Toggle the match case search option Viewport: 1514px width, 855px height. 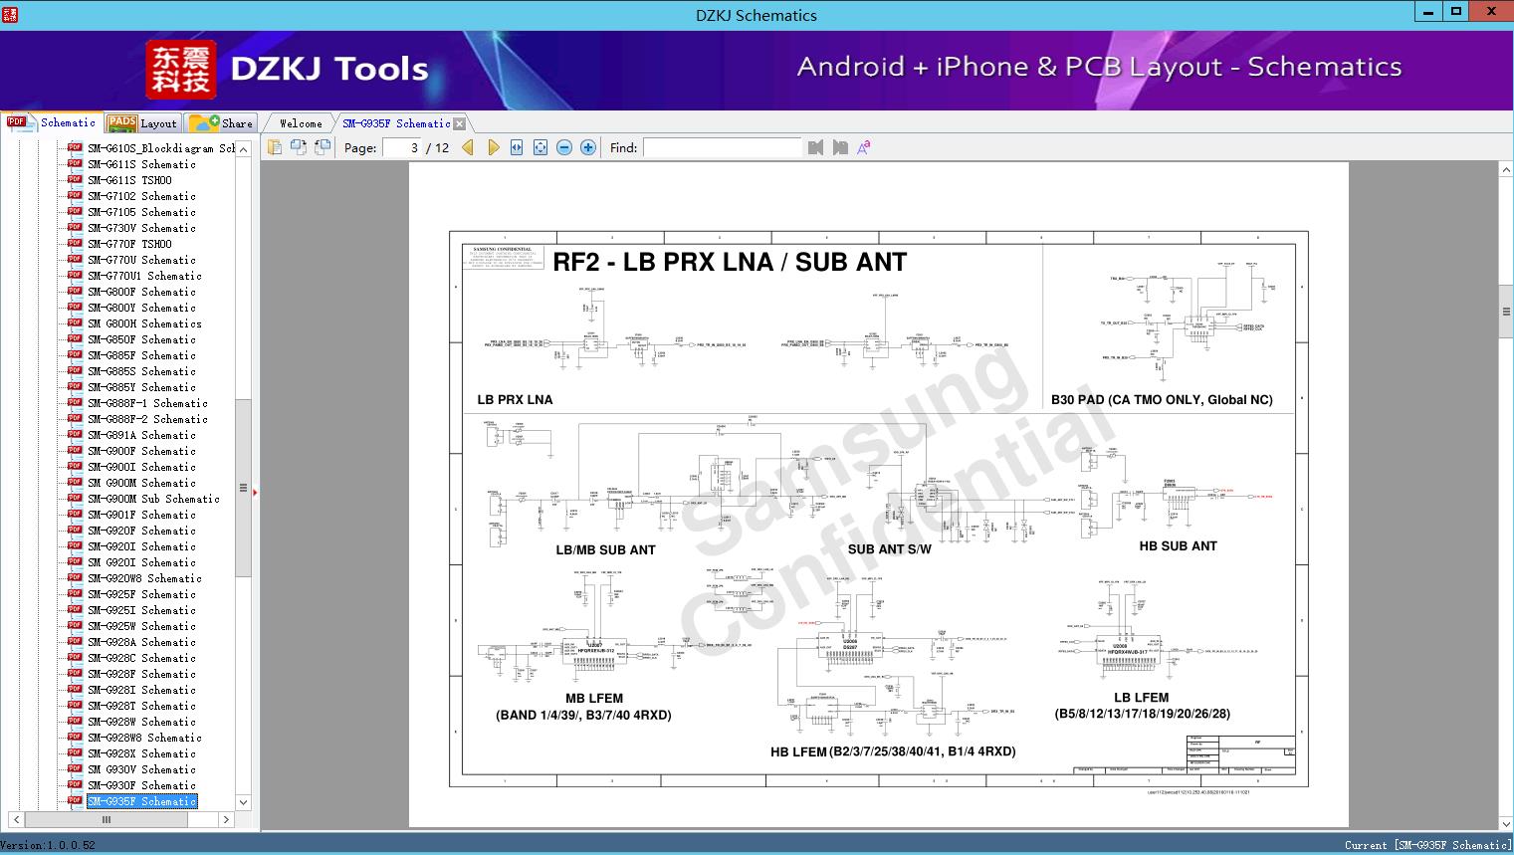864,147
